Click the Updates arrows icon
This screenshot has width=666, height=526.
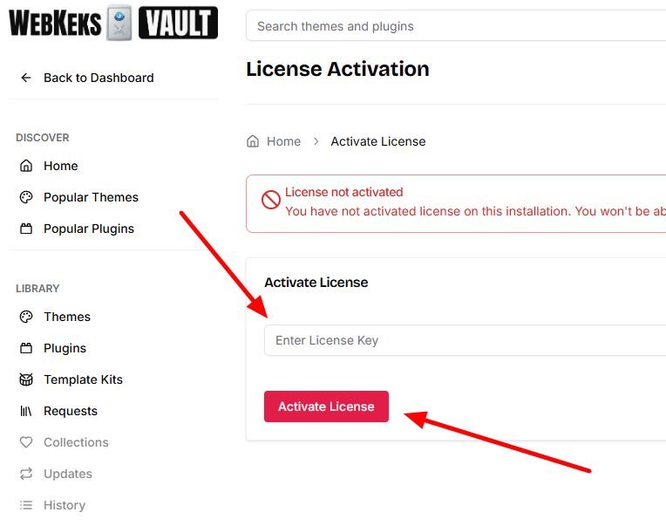click(x=26, y=474)
